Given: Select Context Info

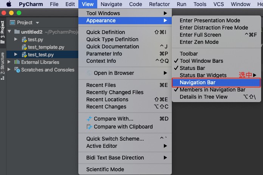Looking at the screenshot, I should point(125,61).
